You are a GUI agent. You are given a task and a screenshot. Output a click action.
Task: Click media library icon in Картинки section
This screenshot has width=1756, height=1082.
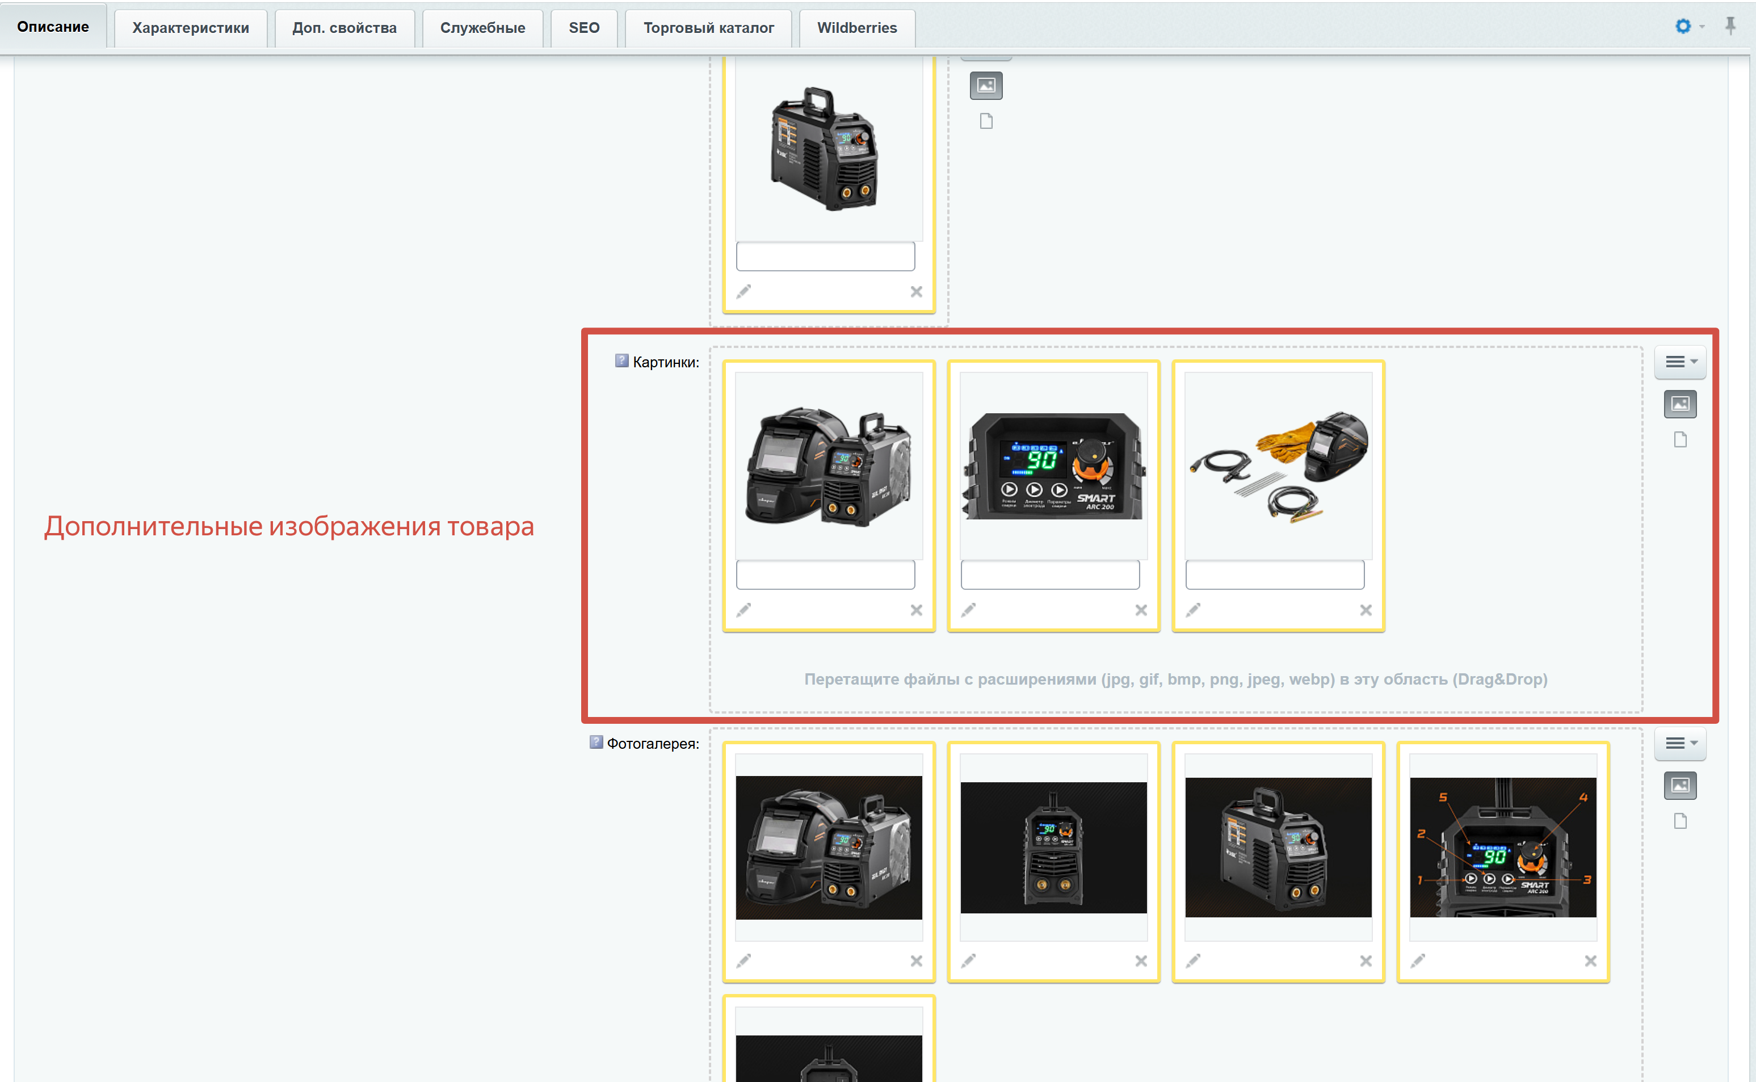[1679, 404]
